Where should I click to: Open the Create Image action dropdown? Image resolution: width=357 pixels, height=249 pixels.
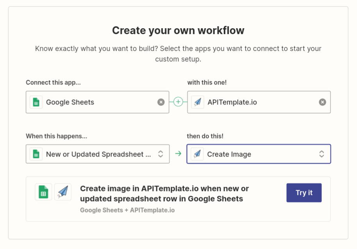tap(259, 154)
